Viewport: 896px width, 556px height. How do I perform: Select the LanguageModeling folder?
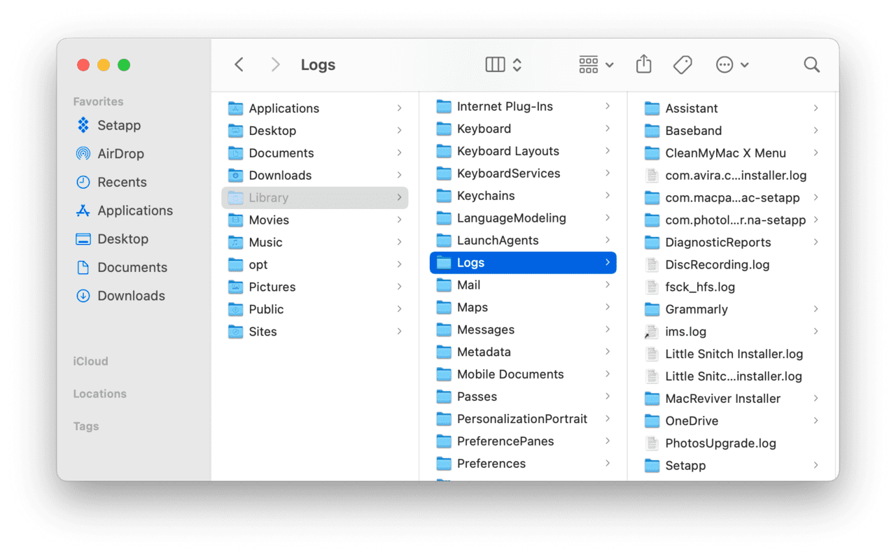click(523, 218)
